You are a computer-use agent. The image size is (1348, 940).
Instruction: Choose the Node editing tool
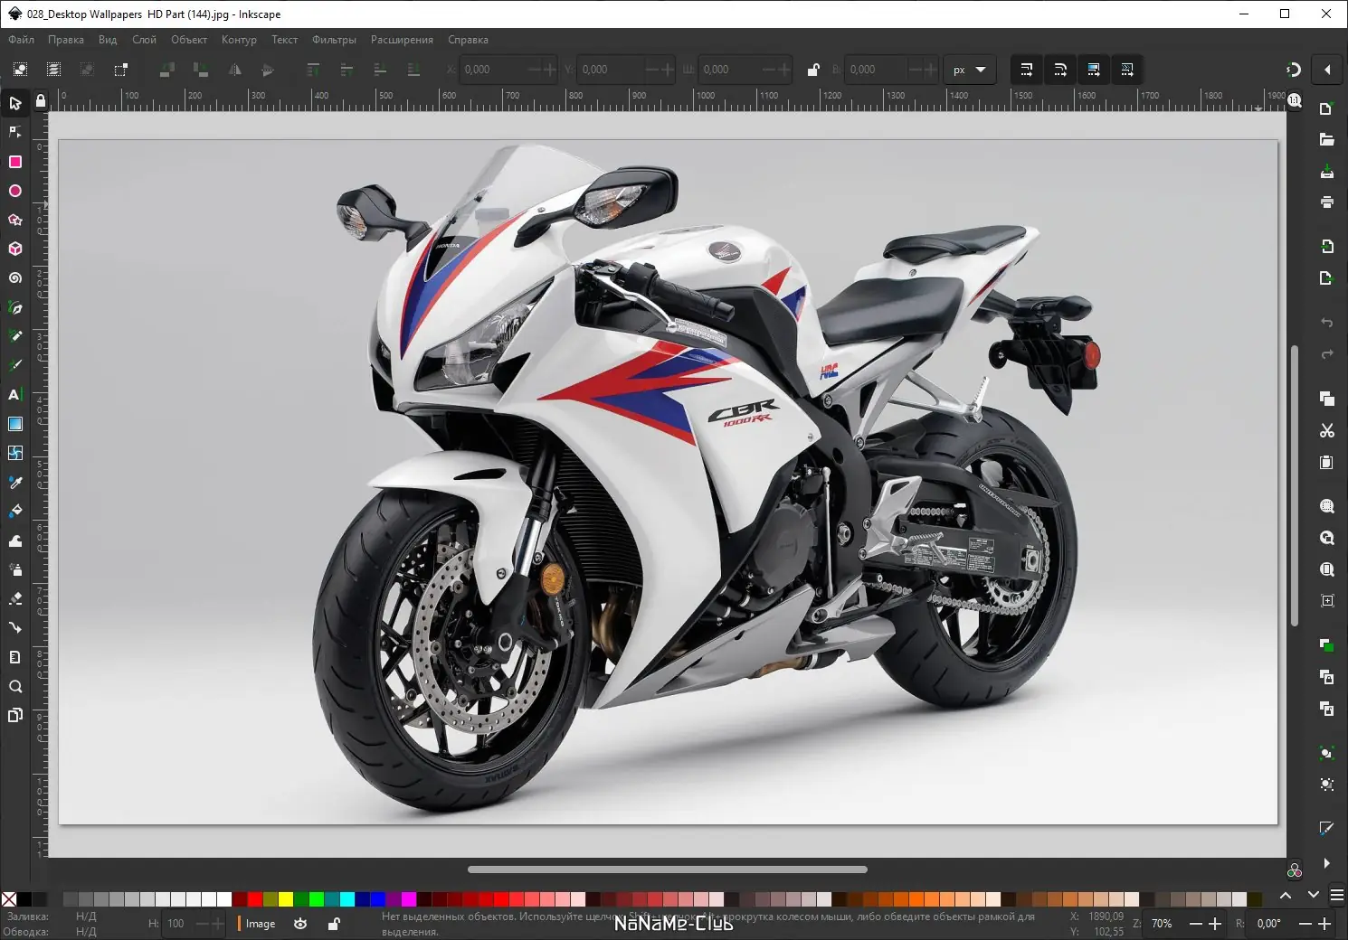(15, 132)
